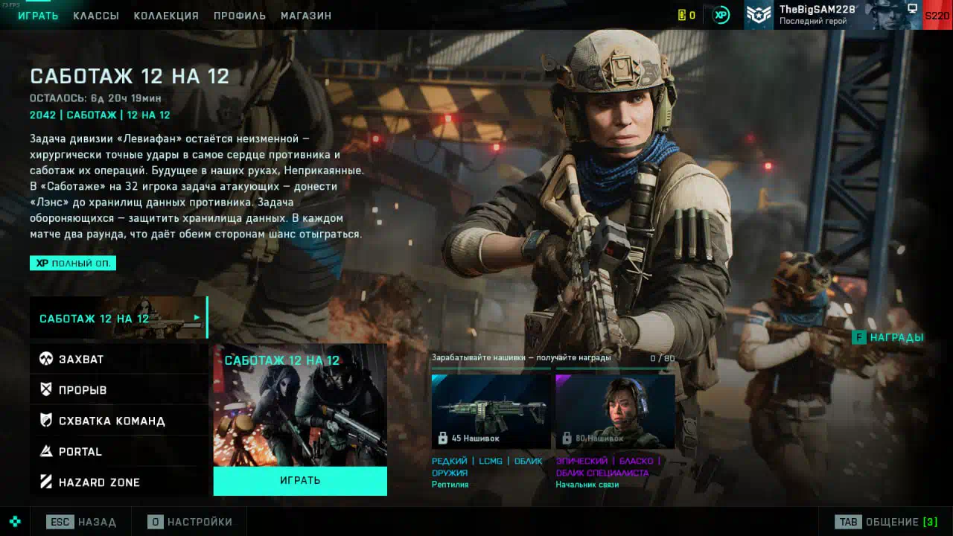Open TAB ОБЩЕНИЕ social panel

887,522
